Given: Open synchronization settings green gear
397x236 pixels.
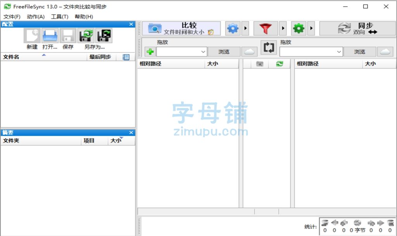Looking at the screenshot, I should (x=299, y=28).
